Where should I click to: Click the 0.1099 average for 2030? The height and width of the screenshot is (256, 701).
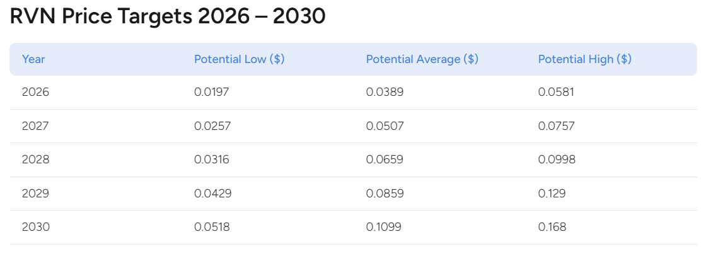[383, 227]
